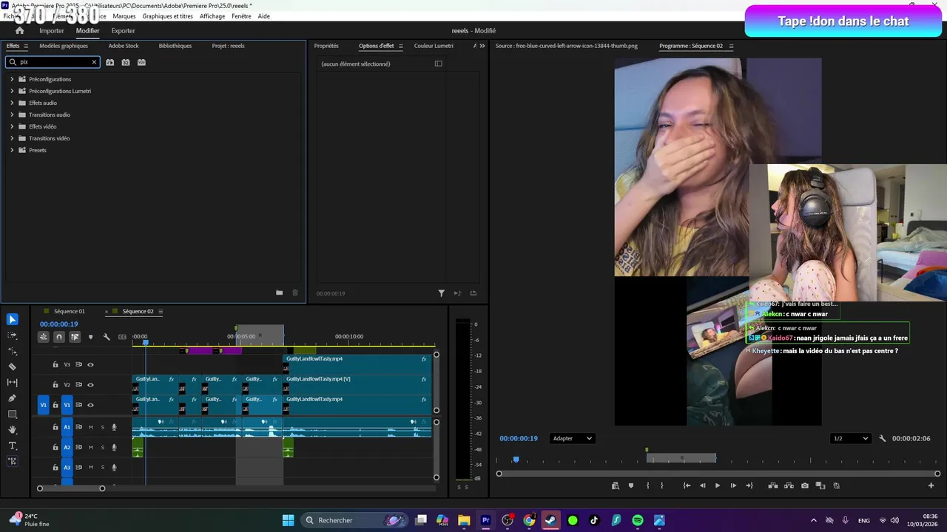Open Windows taskbar search box

[x=355, y=520]
